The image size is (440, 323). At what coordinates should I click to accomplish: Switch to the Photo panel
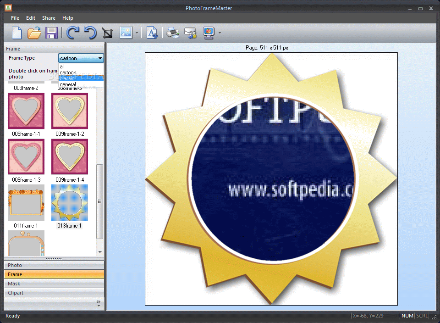coord(54,265)
